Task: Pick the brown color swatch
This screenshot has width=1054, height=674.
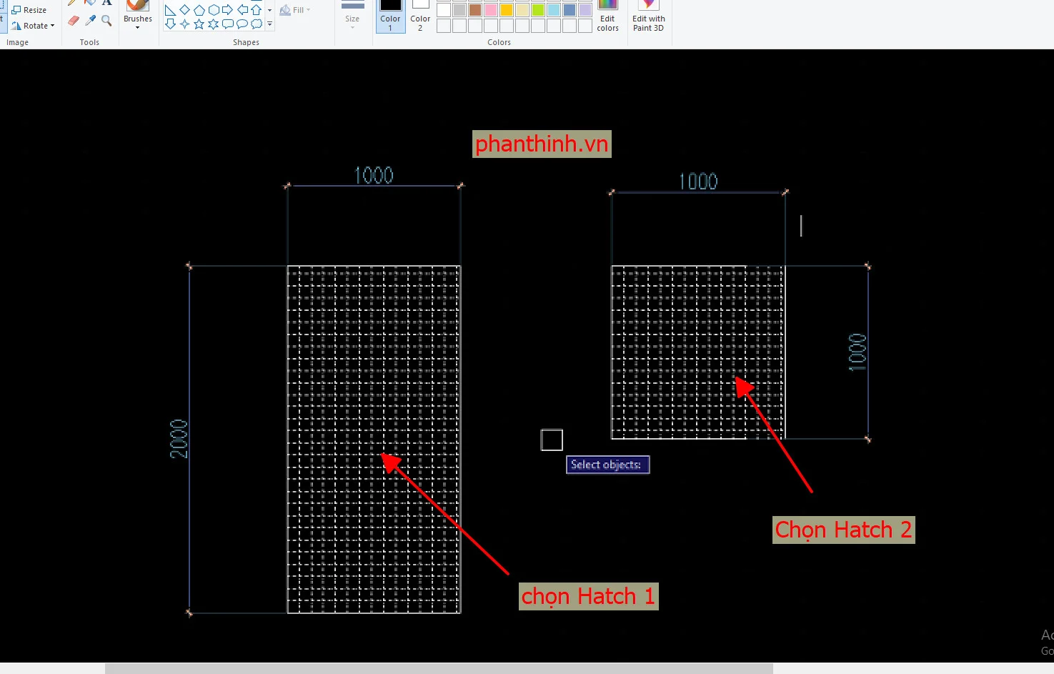Action: [x=475, y=10]
